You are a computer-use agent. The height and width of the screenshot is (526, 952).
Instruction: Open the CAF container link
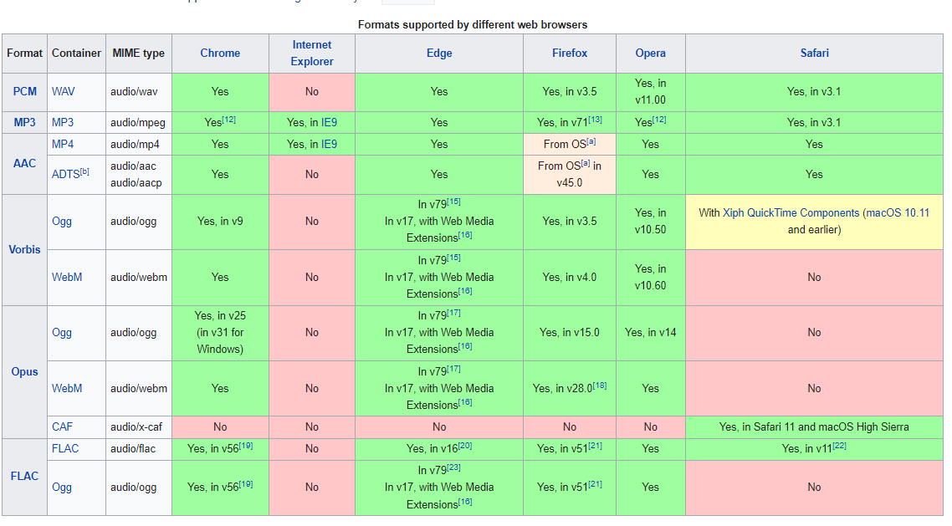click(62, 427)
